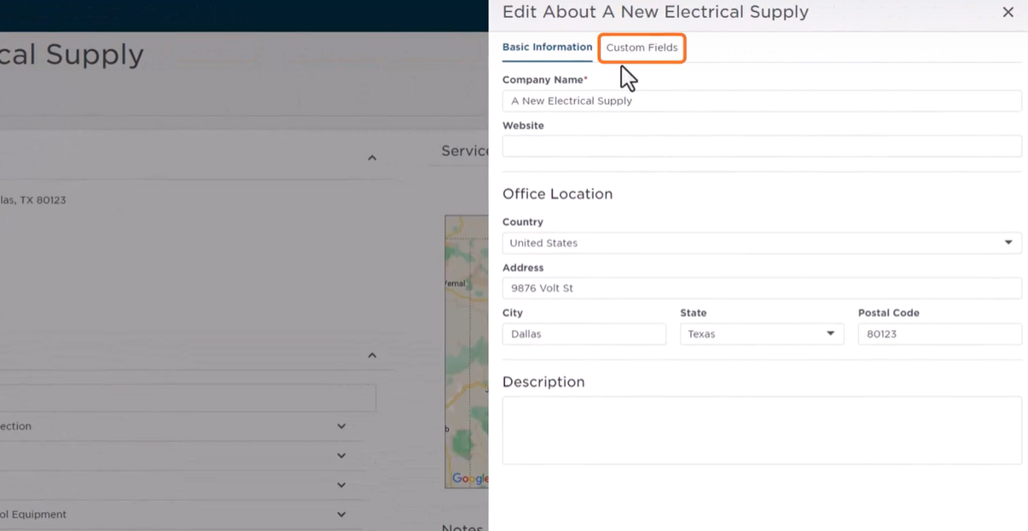
Task: Expand the unlabeled row directly below 'ection'
Action: point(341,456)
